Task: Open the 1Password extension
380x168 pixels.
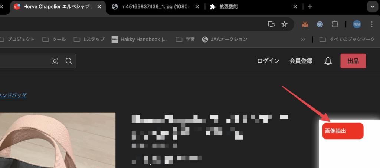Action: pyautogui.click(x=320, y=24)
